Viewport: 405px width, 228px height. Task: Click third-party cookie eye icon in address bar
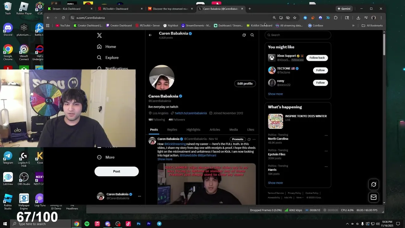click(288, 18)
